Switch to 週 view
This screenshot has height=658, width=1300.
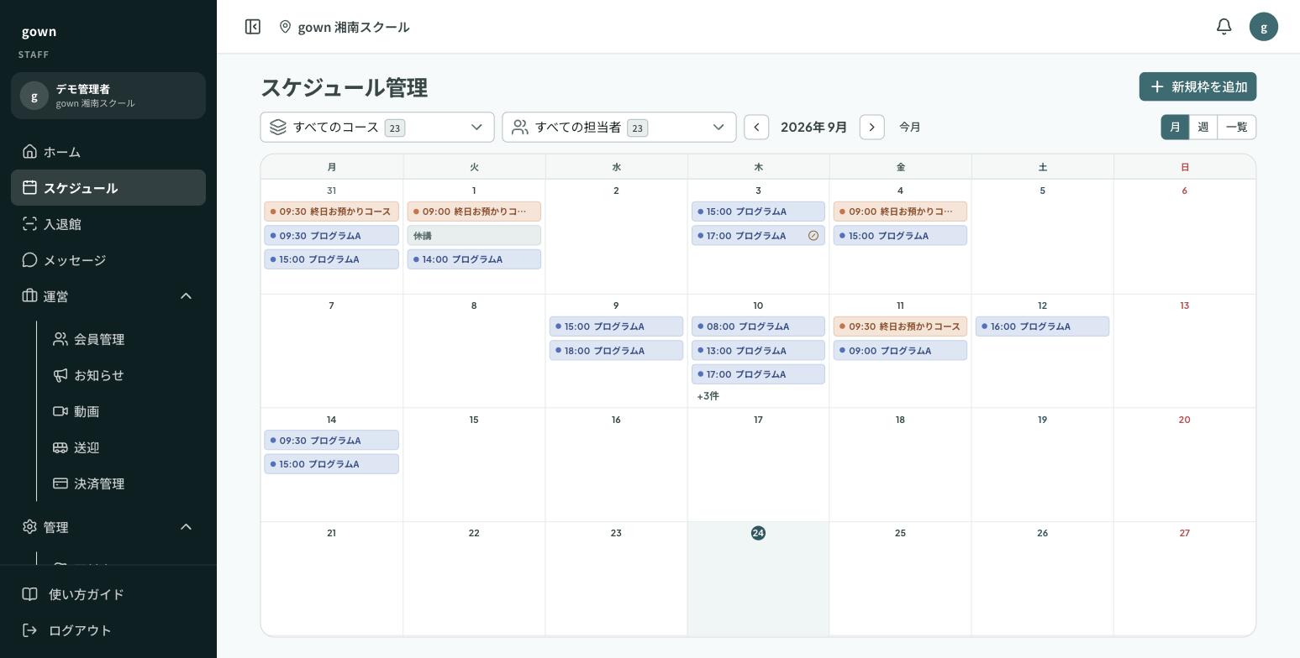1203,128
